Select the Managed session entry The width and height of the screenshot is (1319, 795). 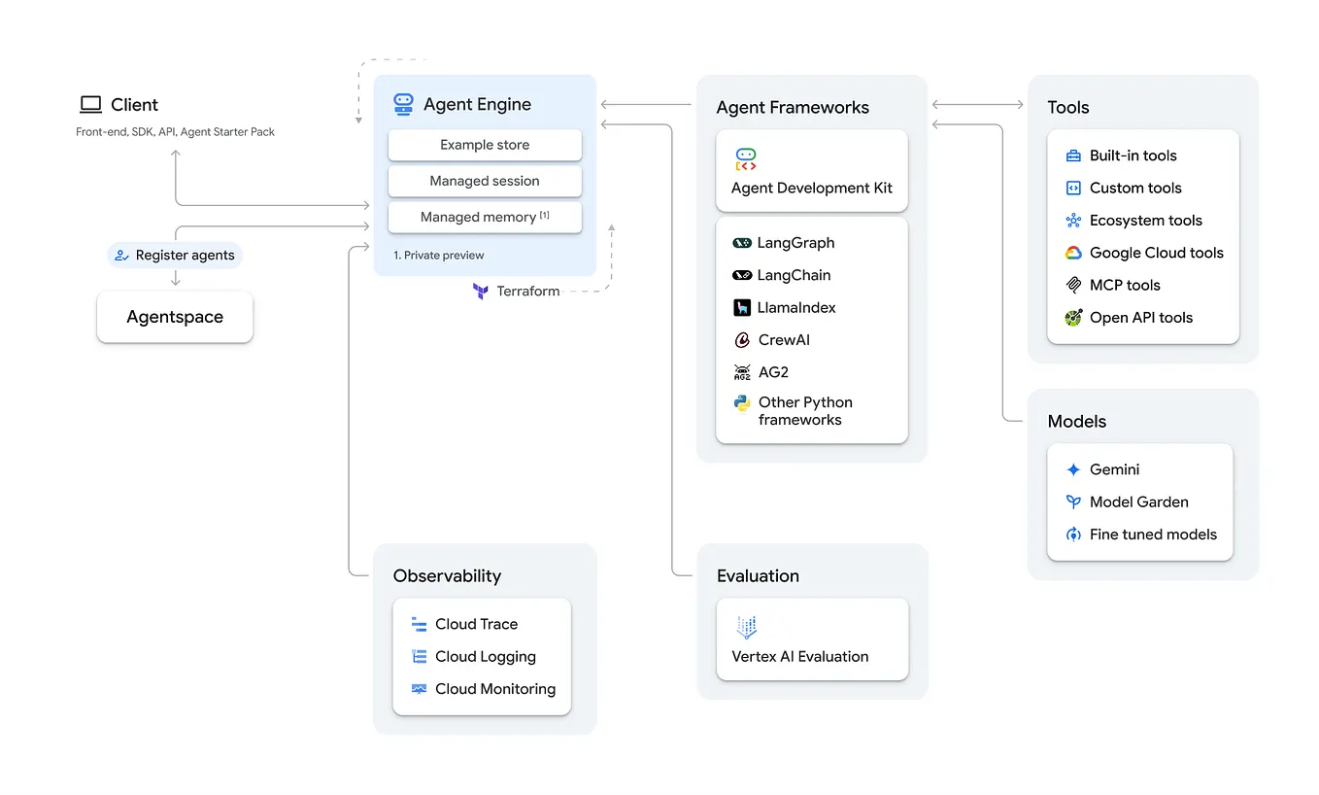click(x=484, y=181)
